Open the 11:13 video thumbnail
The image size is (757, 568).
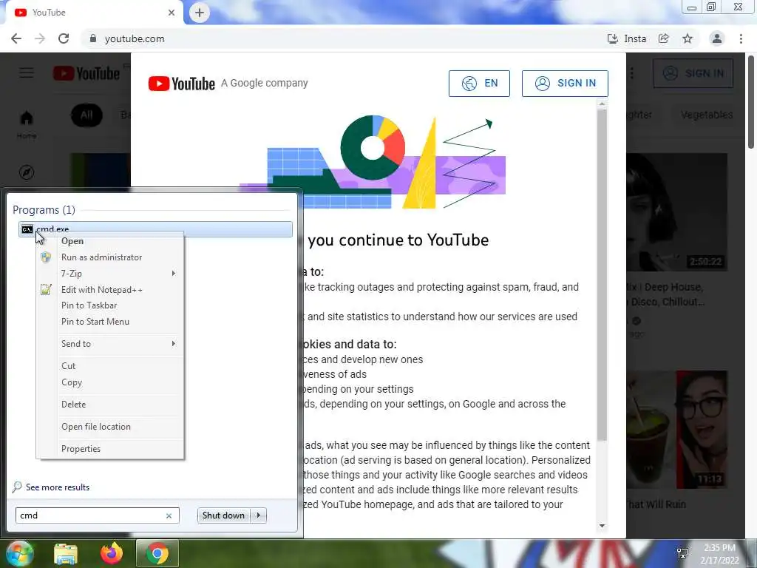(x=677, y=430)
